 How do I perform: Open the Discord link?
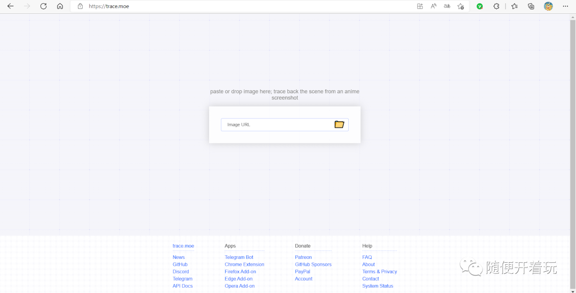[181, 271]
